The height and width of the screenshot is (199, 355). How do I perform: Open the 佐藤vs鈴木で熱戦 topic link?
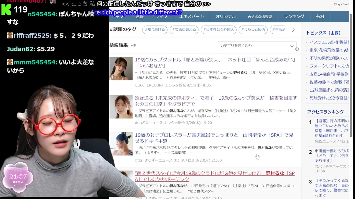[x=329, y=82]
